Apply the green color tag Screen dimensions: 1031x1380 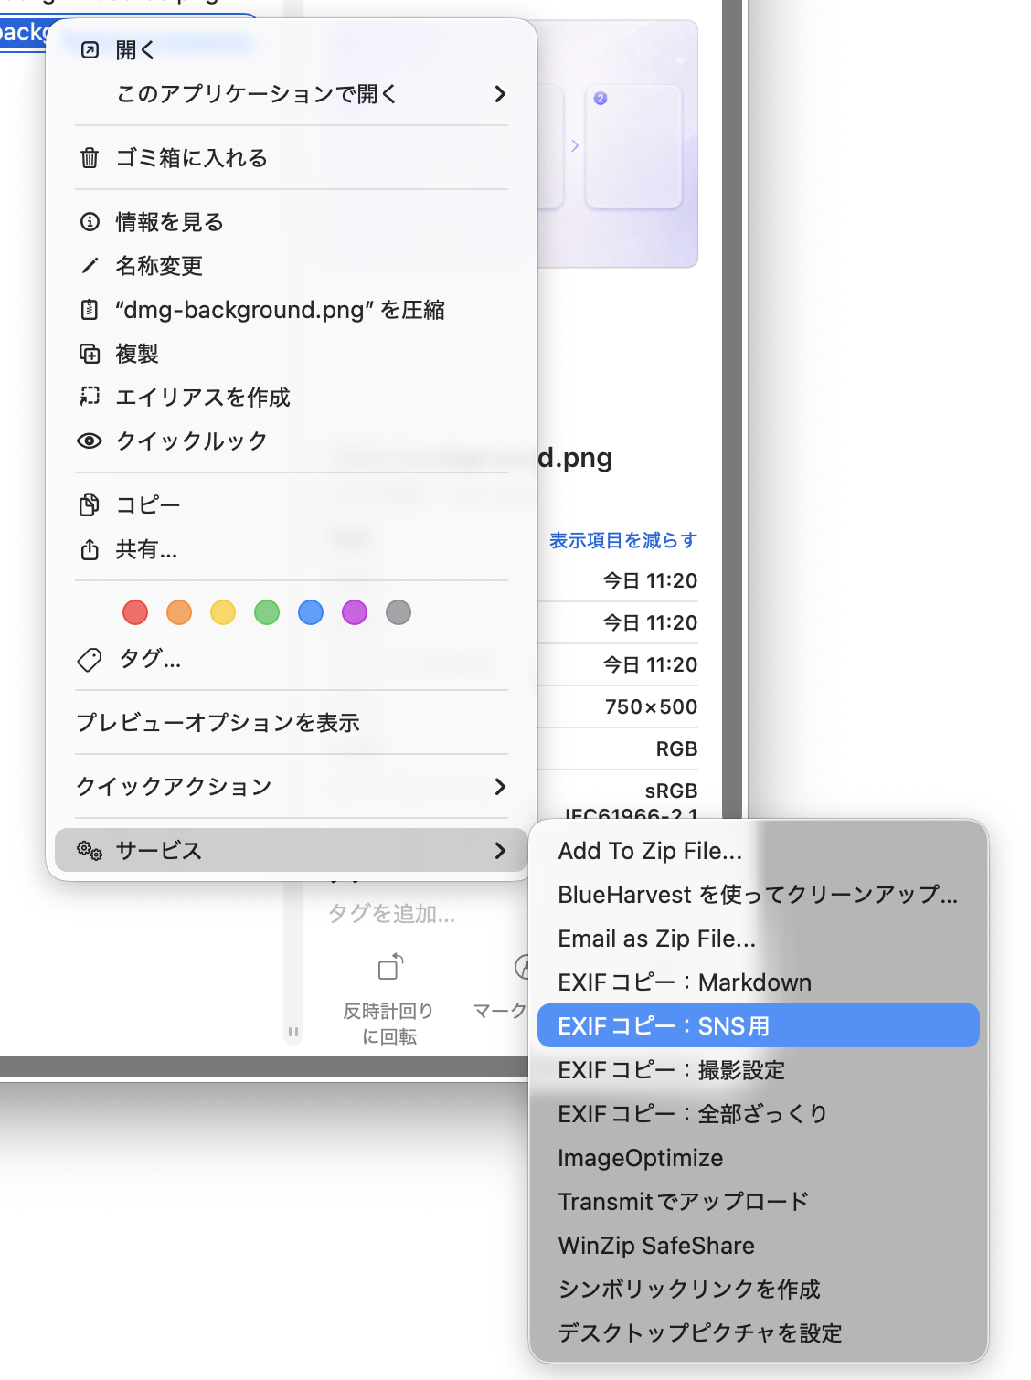(267, 612)
